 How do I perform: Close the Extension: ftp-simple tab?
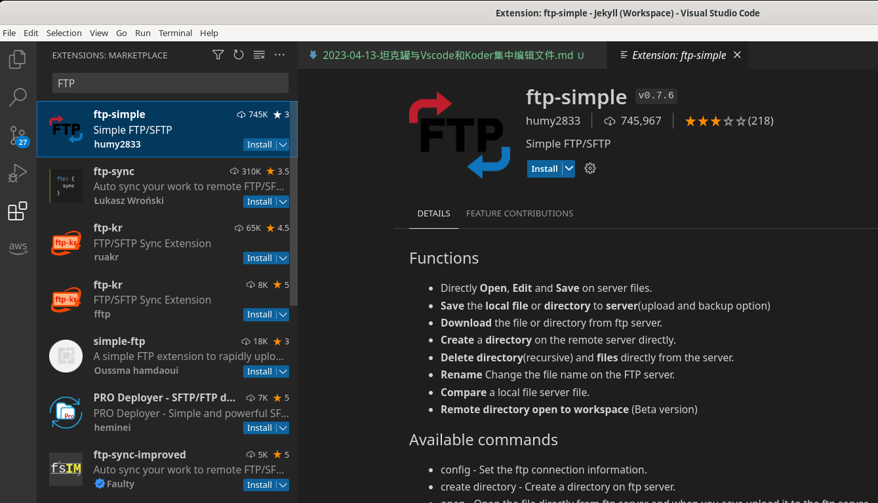tap(737, 55)
